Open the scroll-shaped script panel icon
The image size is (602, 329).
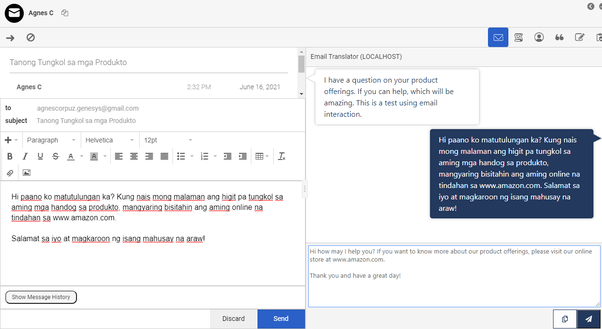(x=518, y=38)
